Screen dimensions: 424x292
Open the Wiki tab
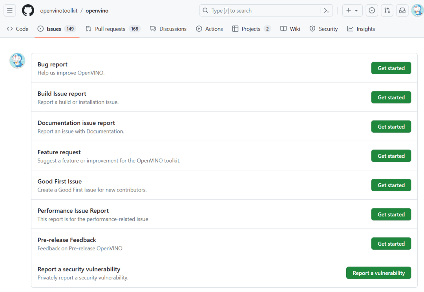[290, 29]
